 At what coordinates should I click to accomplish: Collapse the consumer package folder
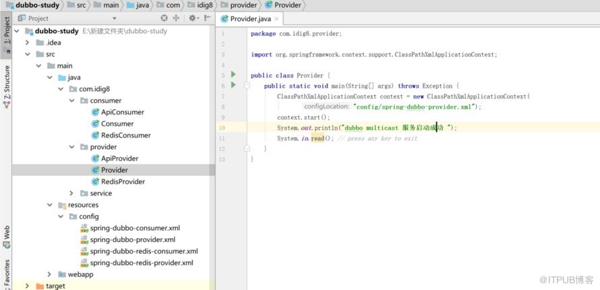[71, 100]
